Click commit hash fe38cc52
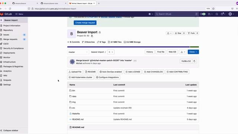This screenshot has width=238, height=134. coord(186,61)
